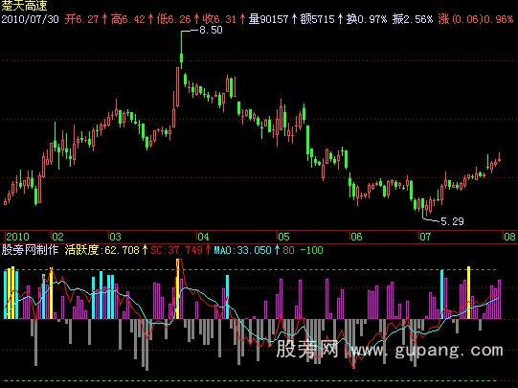Select the 04 month marker on timeline
This screenshot has width=518, height=388.
point(204,237)
